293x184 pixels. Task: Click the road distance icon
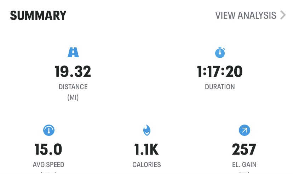(73, 52)
